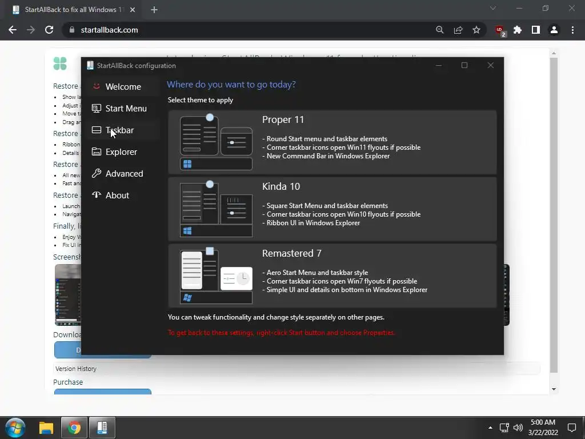Open Chrome tab search chevron
585x439 pixels.
click(x=493, y=8)
